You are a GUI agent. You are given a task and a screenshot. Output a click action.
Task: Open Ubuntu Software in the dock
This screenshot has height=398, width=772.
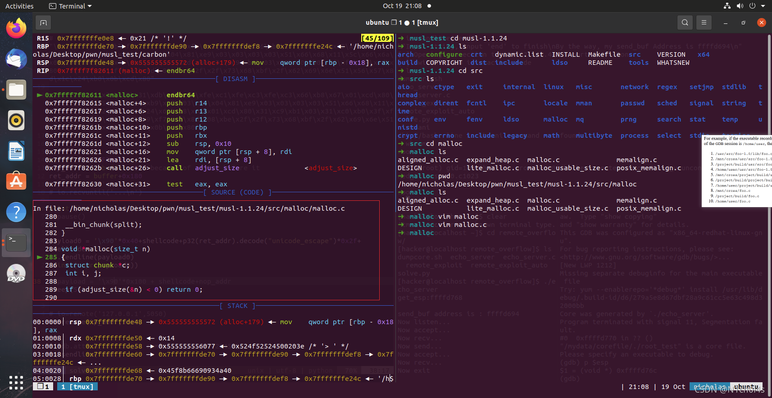[16, 181]
